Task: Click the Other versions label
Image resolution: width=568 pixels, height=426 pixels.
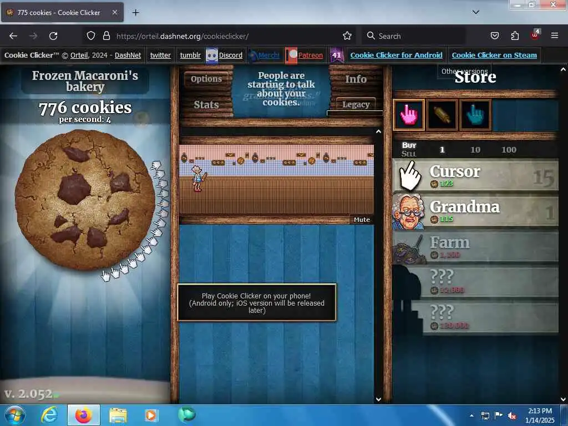Action: [464, 71]
